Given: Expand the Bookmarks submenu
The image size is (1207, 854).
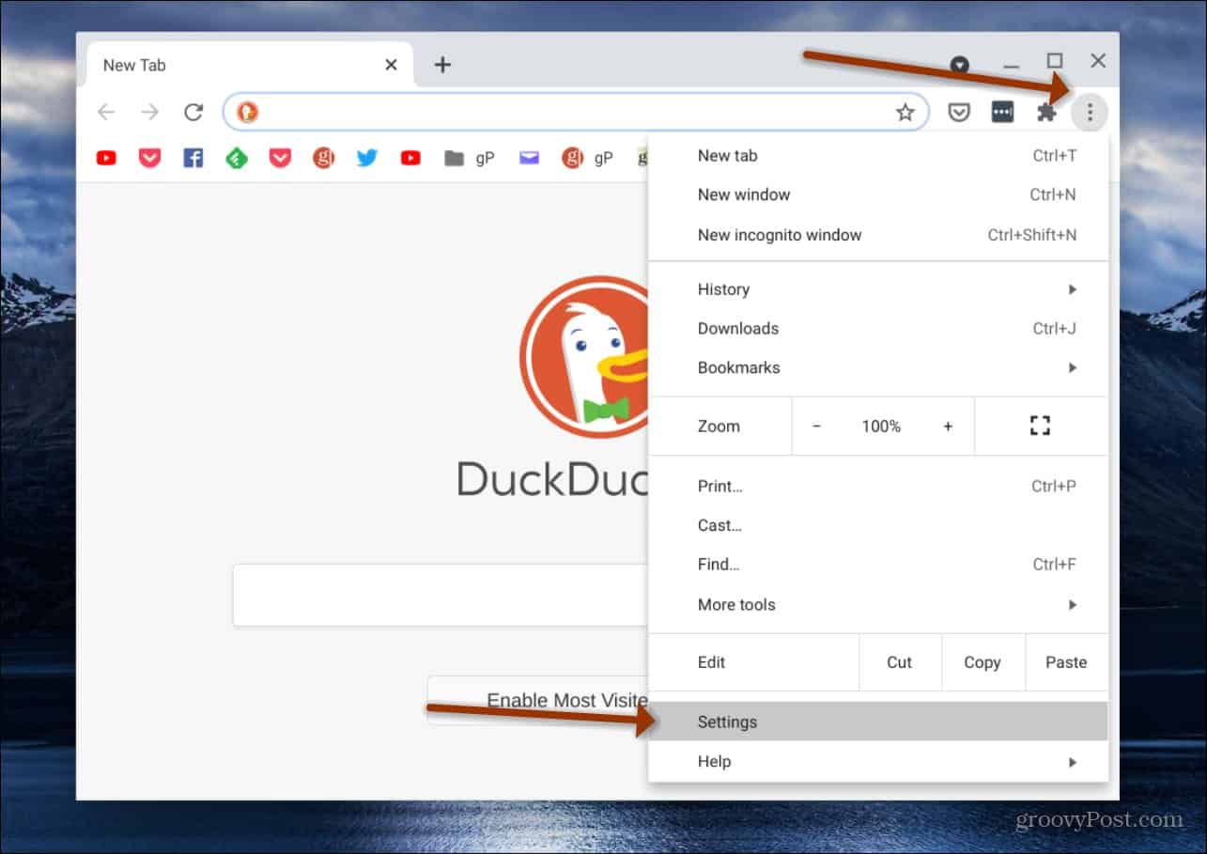Looking at the screenshot, I should [x=878, y=367].
